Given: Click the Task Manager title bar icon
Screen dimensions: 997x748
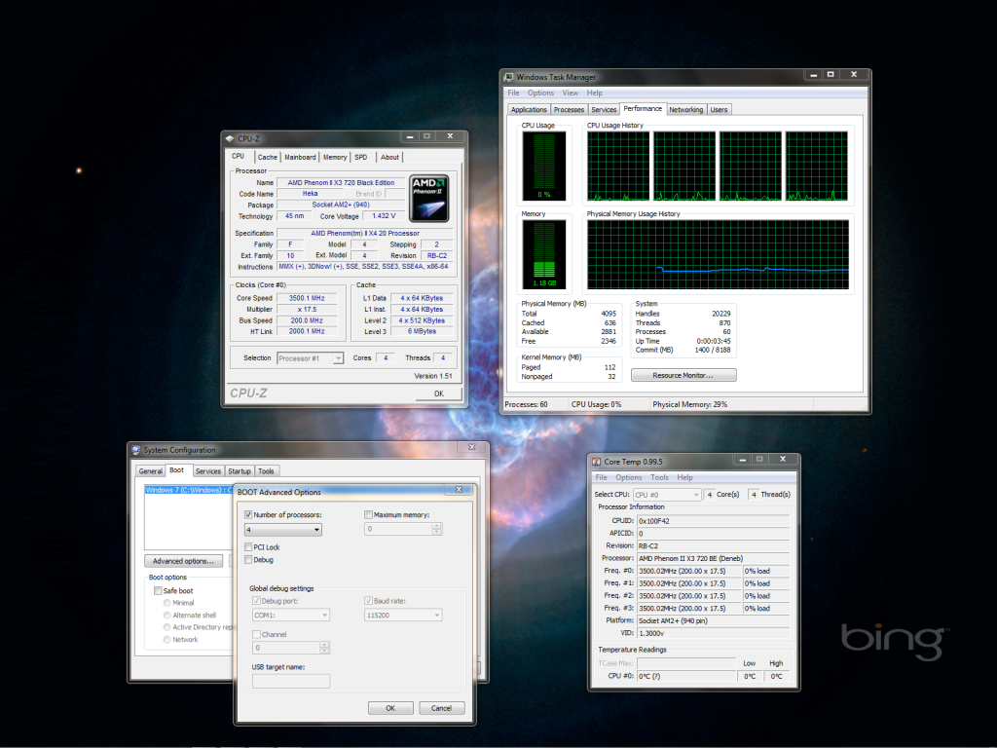Looking at the screenshot, I should click(x=508, y=77).
